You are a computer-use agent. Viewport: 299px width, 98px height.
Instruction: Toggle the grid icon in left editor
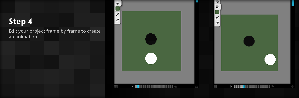[116, 86]
